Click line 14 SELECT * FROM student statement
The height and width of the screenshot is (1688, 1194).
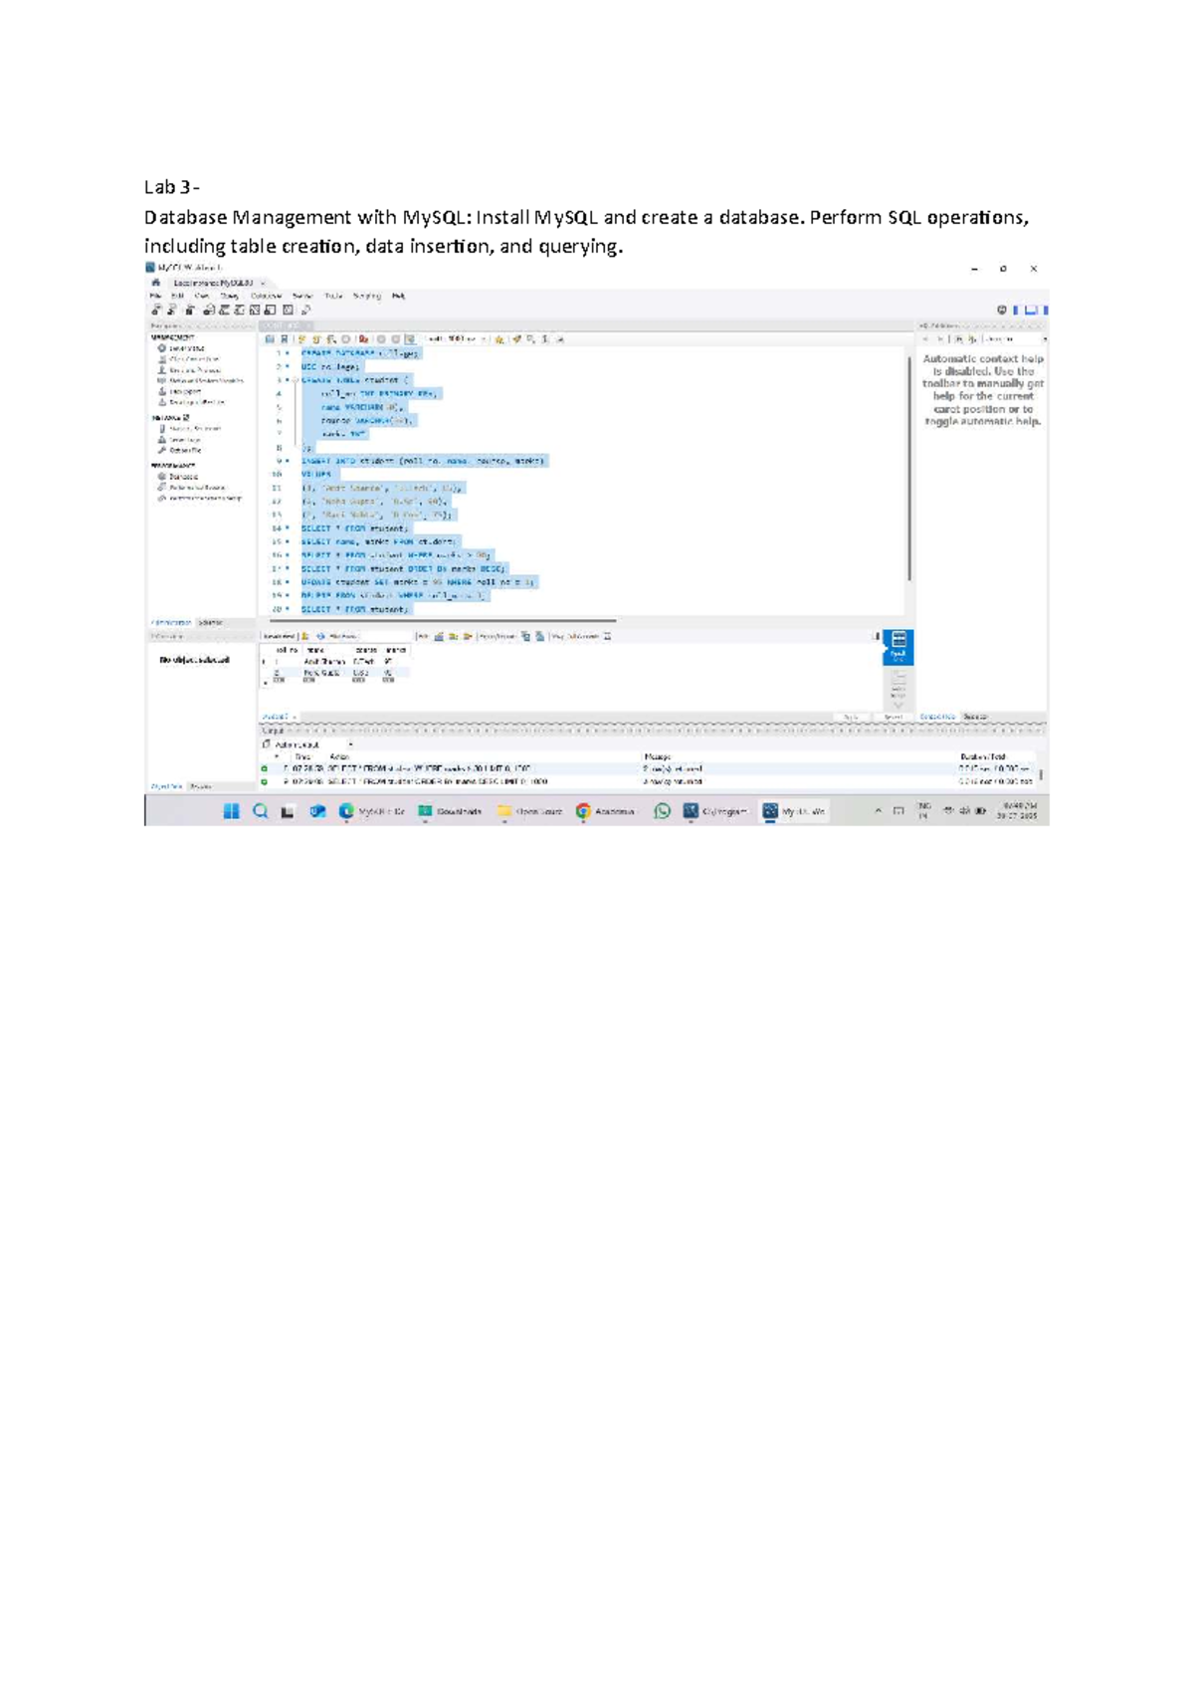[x=354, y=528]
